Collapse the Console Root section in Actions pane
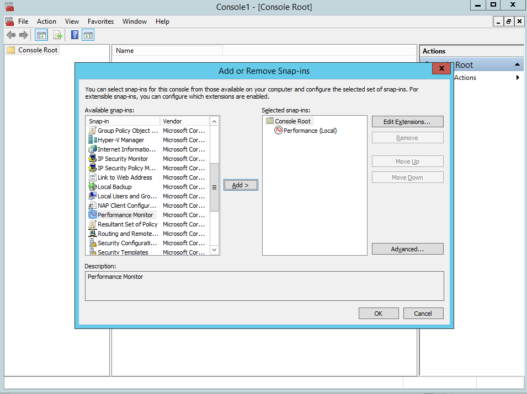Viewport: 527px width, 394px height. [x=517, y=65]
